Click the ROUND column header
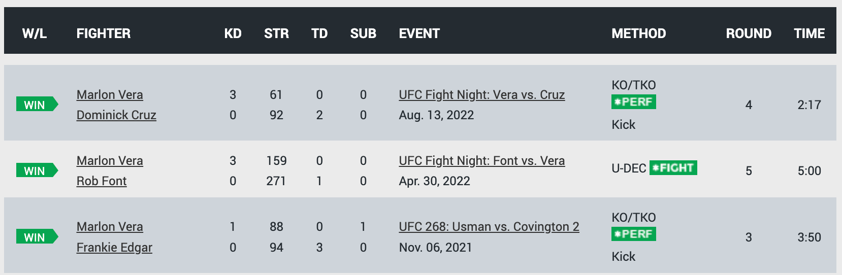The image size is (842, 275). [x=749, y=33]
